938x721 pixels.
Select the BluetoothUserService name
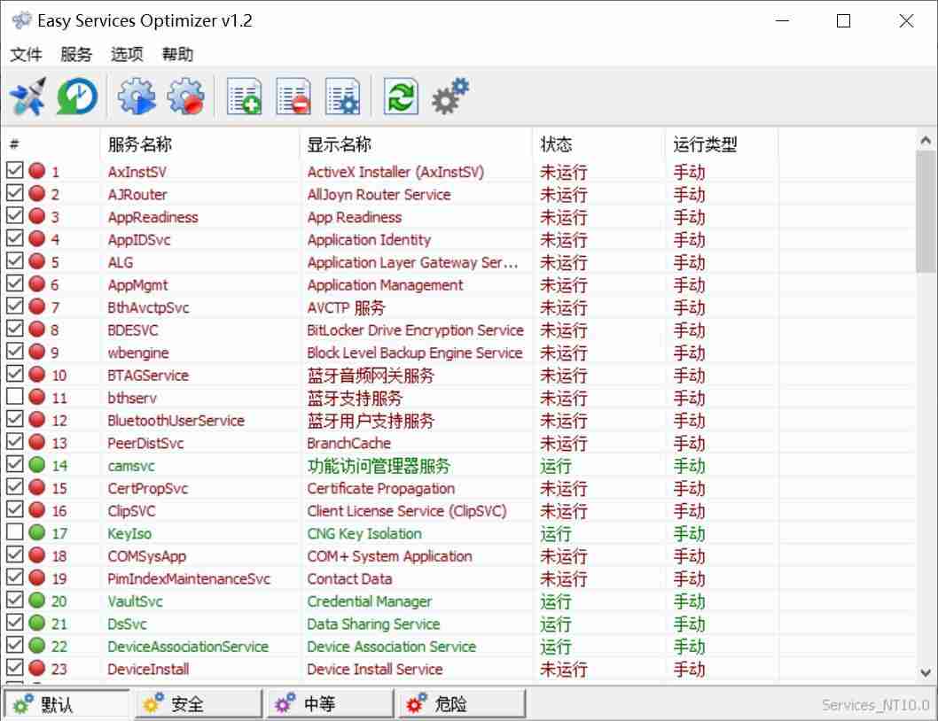tap(176, 420)
